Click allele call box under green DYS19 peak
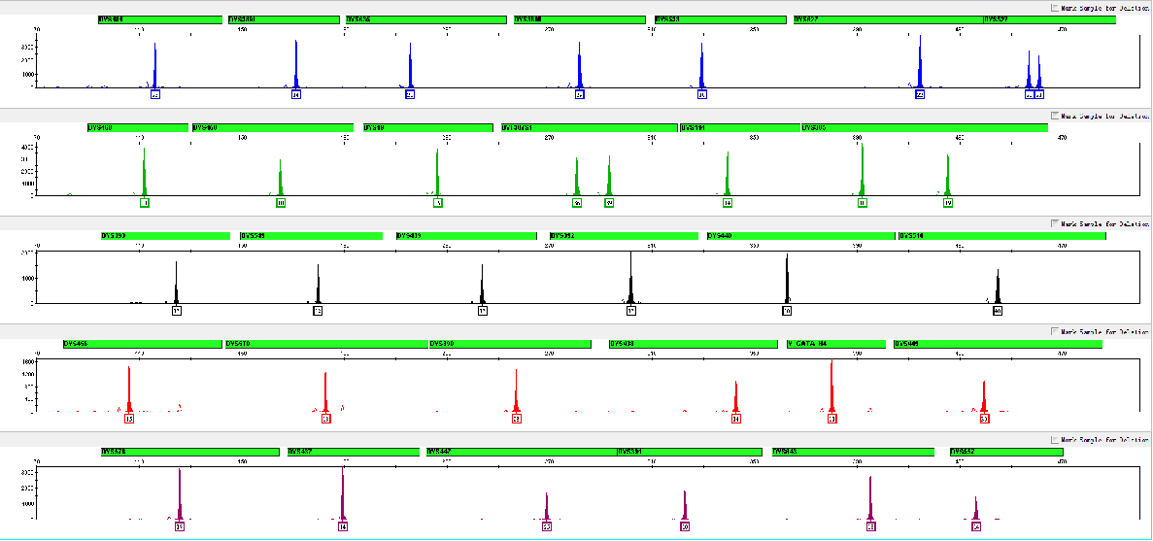Viewport: 1153px width, 541px height. 438,203
